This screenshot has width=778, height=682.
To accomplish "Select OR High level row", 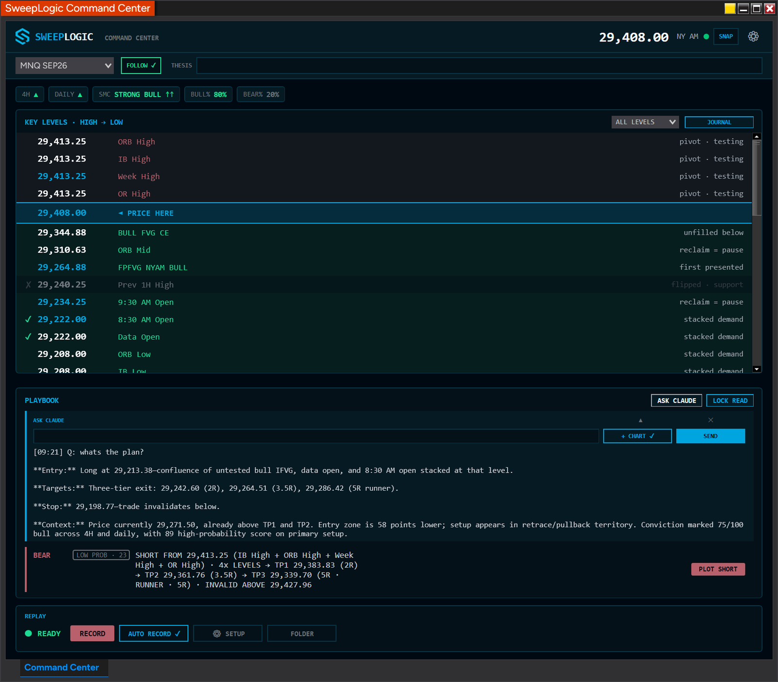I will [x=384, y=194].
